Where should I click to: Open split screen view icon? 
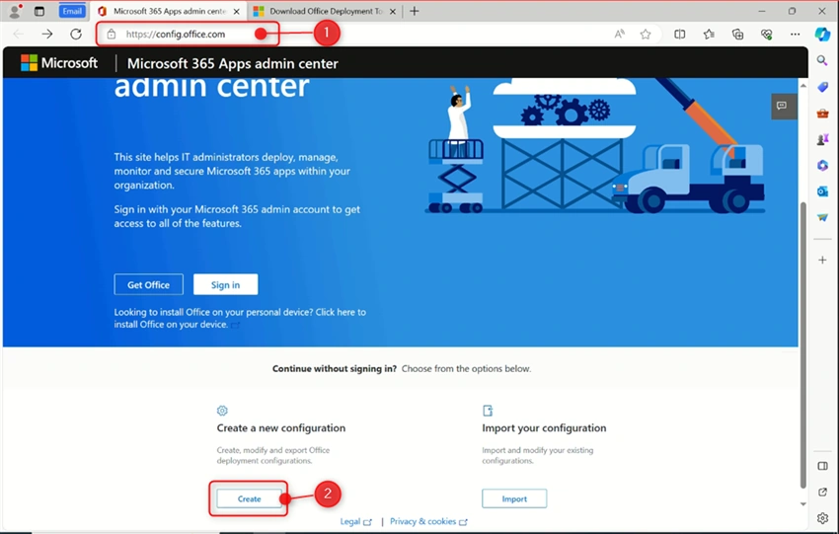[x=679, y=35]
